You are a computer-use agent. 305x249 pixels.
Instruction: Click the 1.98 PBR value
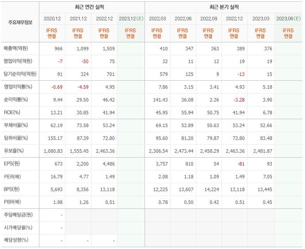pyautogui.click(x=58, y=203)
